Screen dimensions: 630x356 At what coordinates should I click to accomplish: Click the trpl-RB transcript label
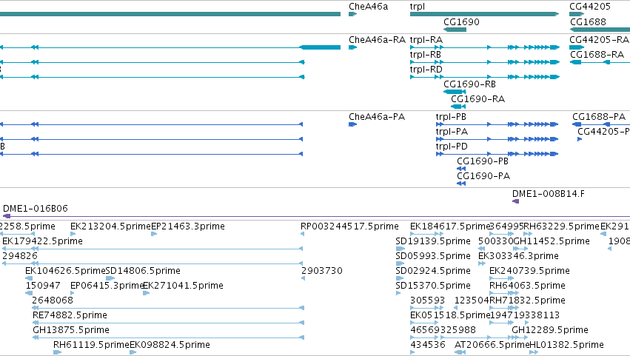pyautogui.click(x=426, y=55)
